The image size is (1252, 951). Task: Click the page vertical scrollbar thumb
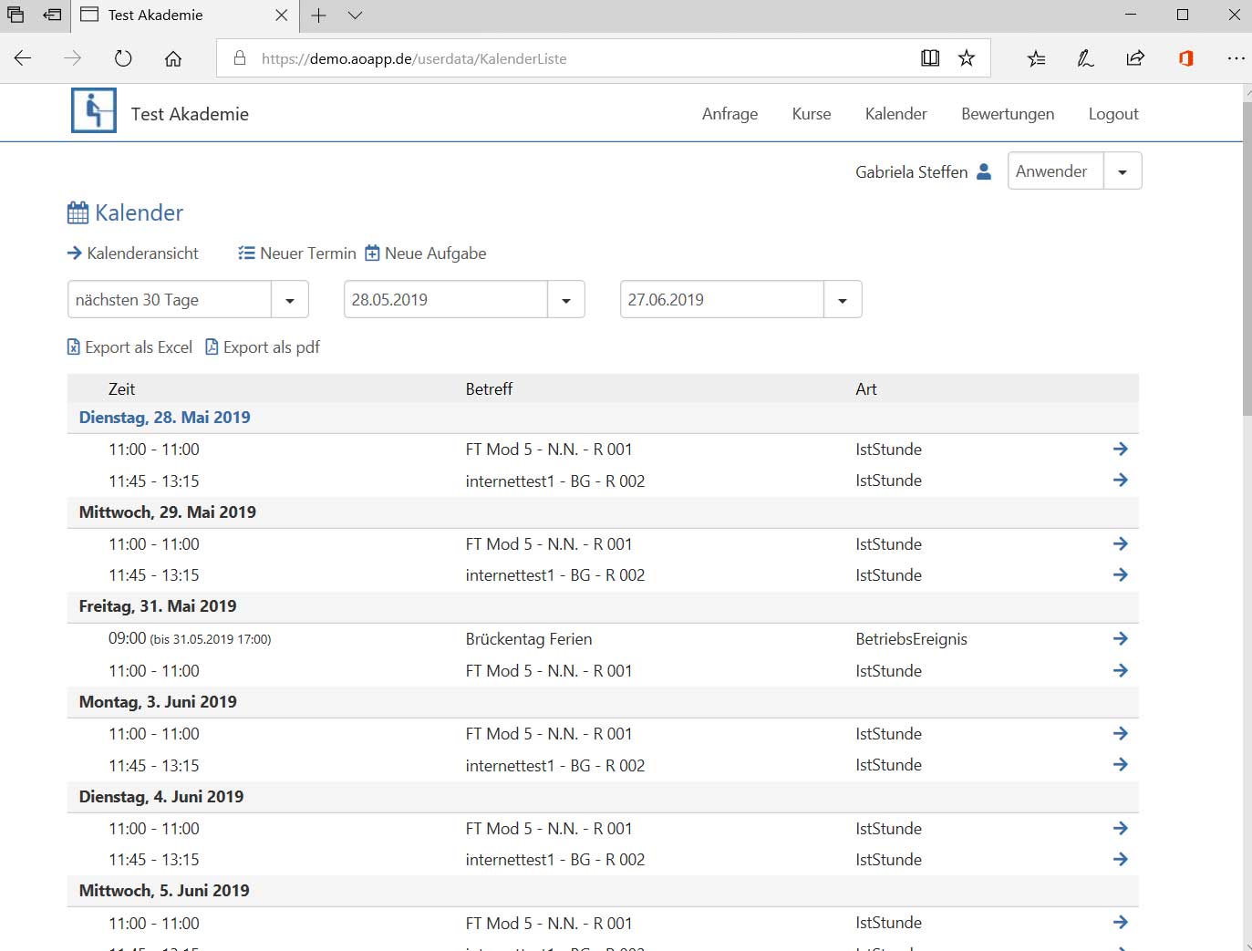1247,258
